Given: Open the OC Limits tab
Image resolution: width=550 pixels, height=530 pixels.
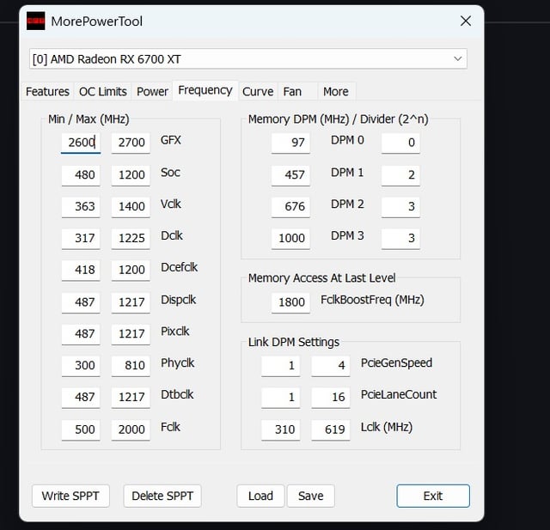Looking at the screenshot, I should point(102,92).
